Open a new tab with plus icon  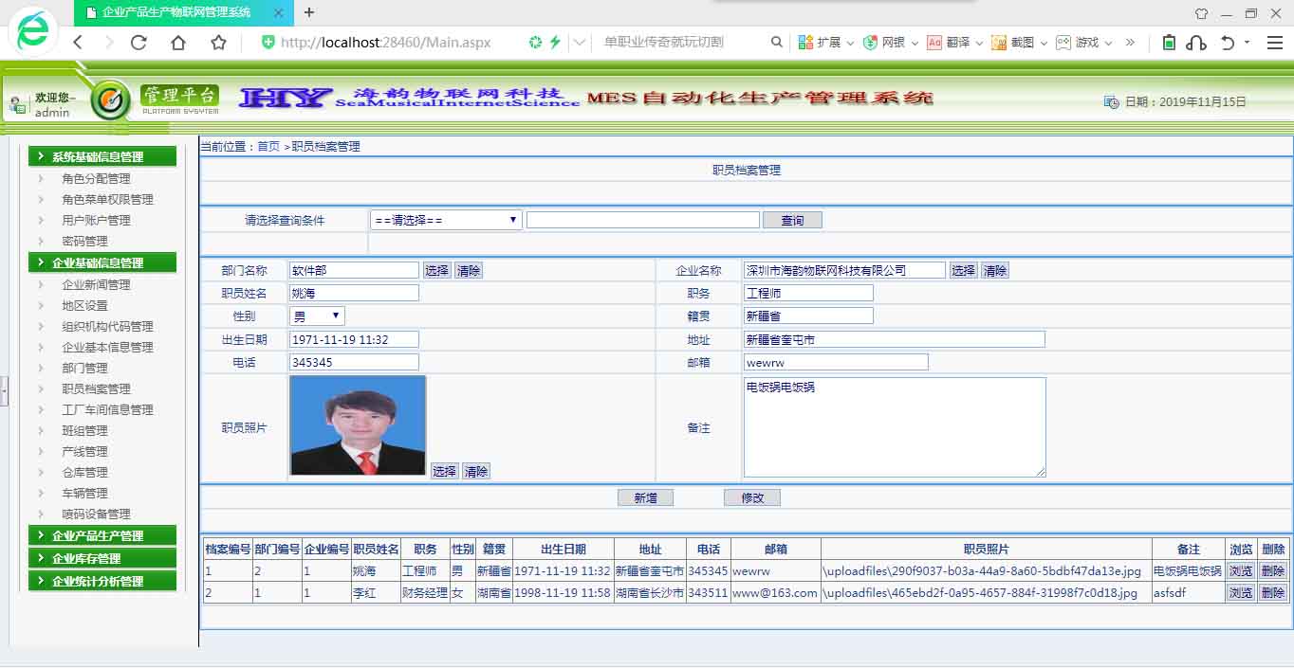tap(309, 12)
